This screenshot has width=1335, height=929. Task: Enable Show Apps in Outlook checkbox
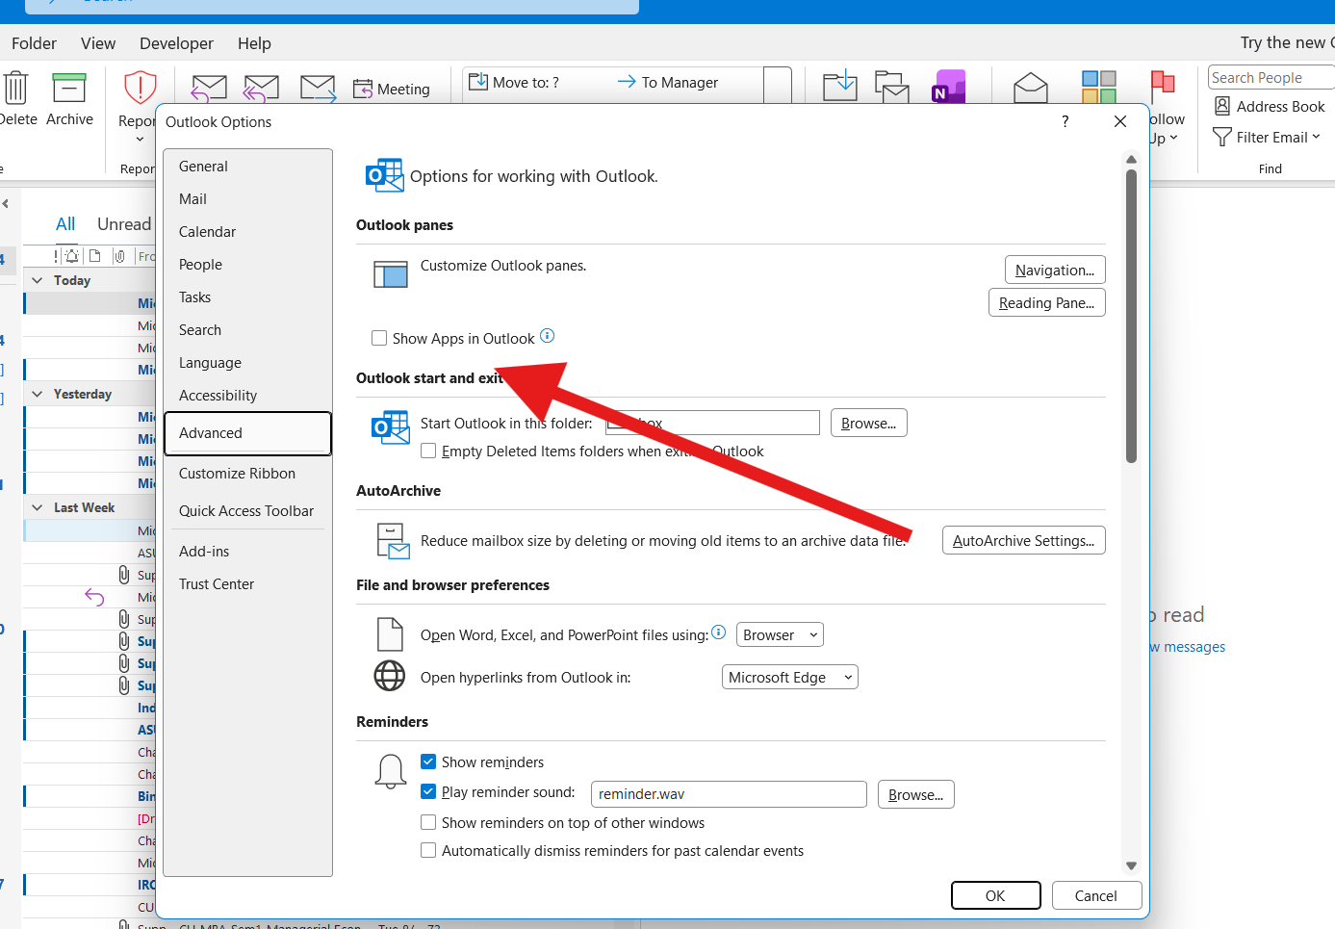click(379, 338)
